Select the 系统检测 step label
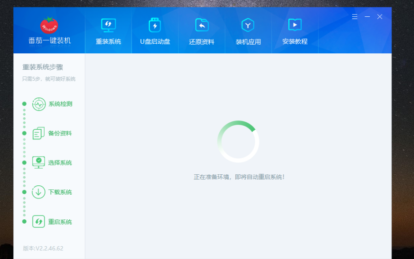This screenshot has width=414, height=259. (x=60, y=104)
